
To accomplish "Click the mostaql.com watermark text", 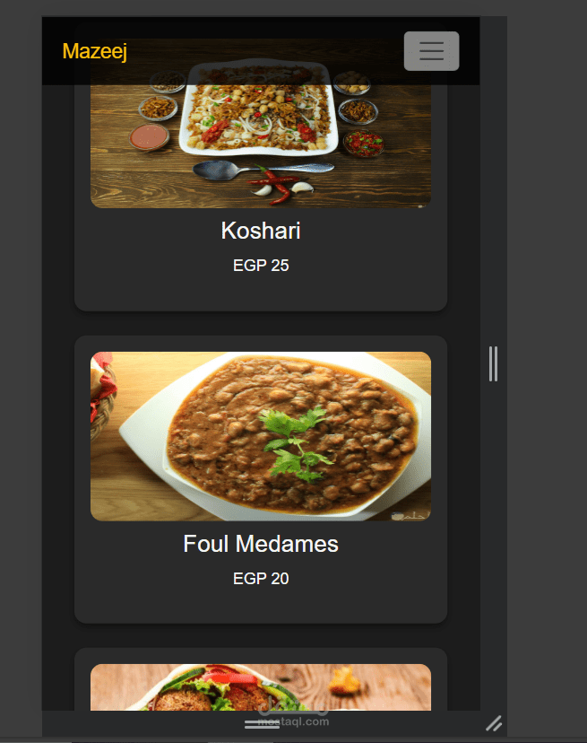I will click(293, 721).
